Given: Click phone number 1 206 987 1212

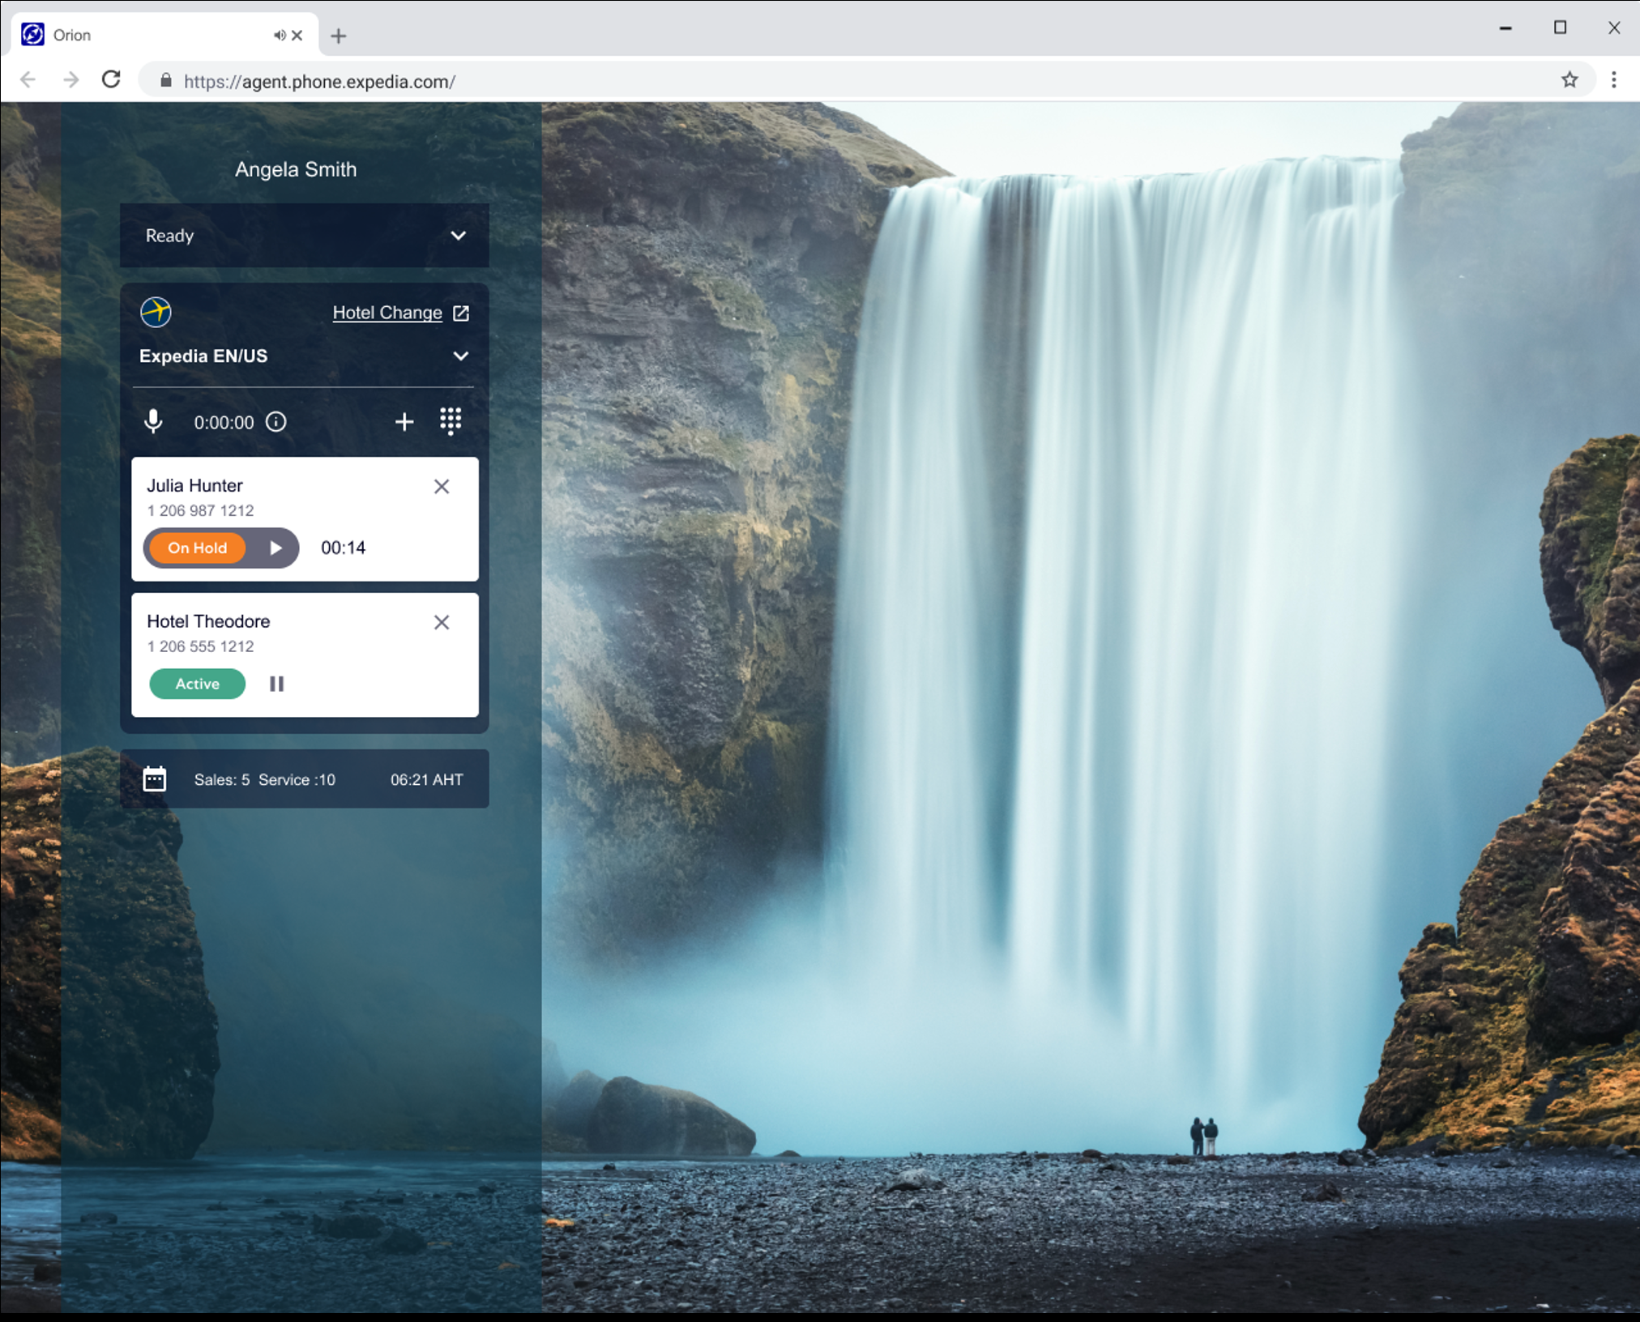Looking at the screenshot, I should (200, 510).
